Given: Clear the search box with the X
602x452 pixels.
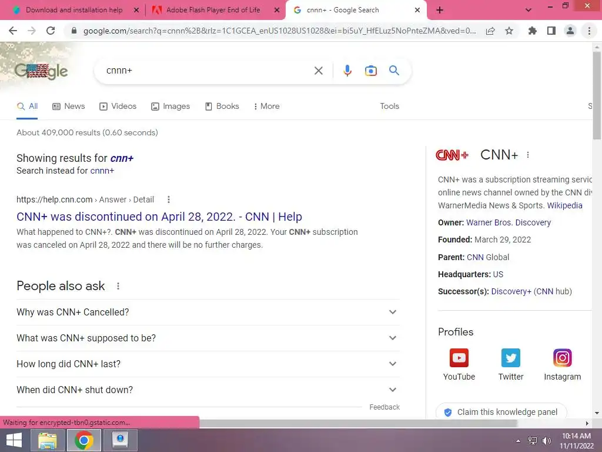Looking at the screenshot, I should coord(318,71).
